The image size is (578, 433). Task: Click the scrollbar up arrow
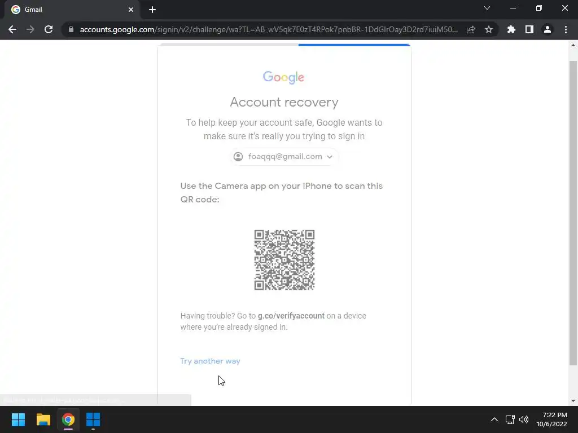[x=573, y=45]
